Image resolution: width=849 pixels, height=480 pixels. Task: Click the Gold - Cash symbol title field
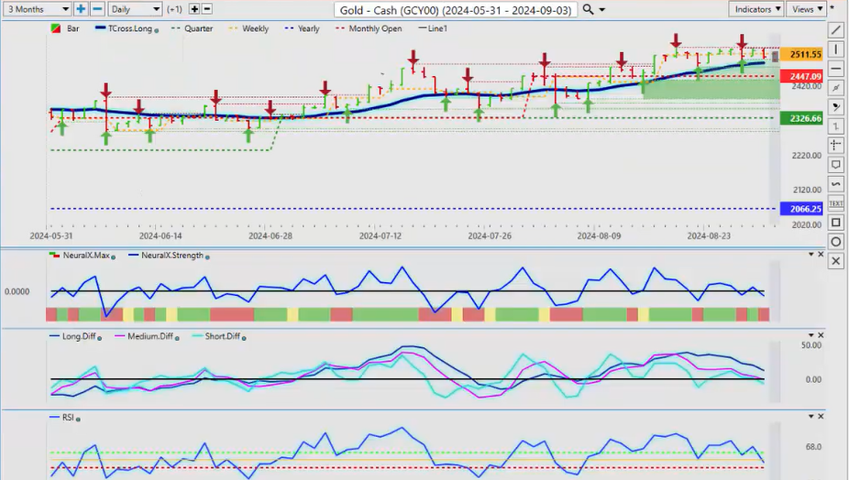click(x=456, y=9)
